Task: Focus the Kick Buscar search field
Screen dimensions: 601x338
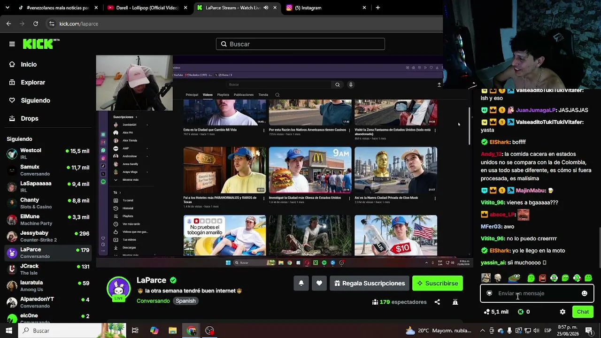Action: pos(300,44)
